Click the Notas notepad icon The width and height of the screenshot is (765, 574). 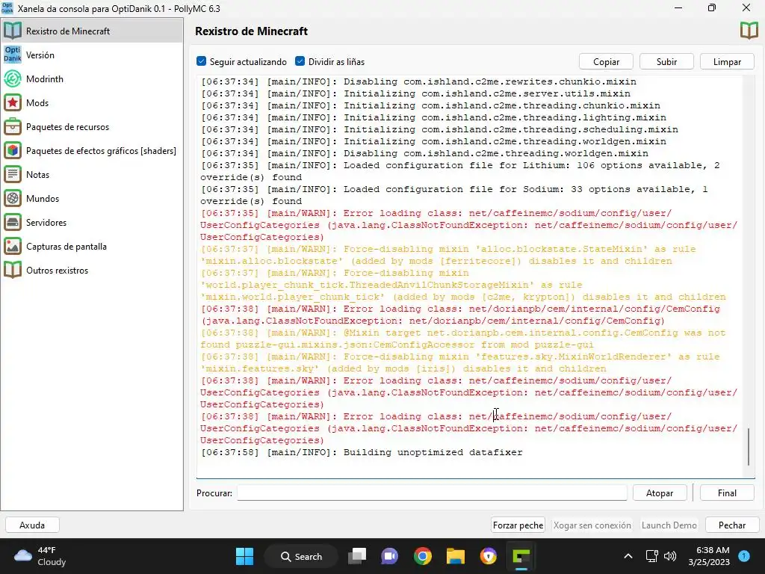[x=13, y=174]
